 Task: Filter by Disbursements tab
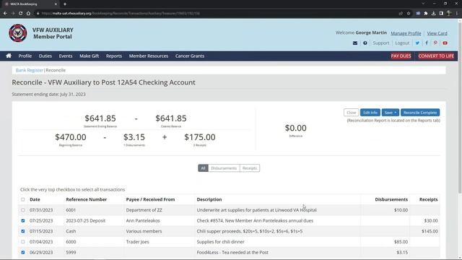tap(224, 168)
